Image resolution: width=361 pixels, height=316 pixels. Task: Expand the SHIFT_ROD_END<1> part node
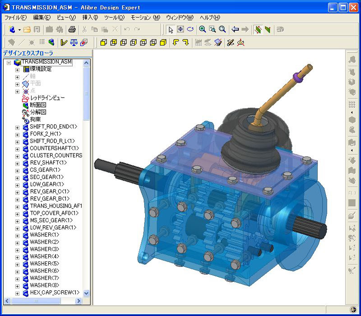17,127
